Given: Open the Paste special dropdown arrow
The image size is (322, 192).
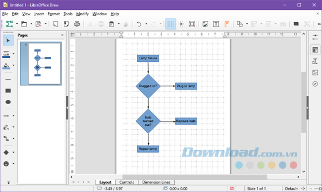Looking at the screenshot, I should tap(119, 24).
